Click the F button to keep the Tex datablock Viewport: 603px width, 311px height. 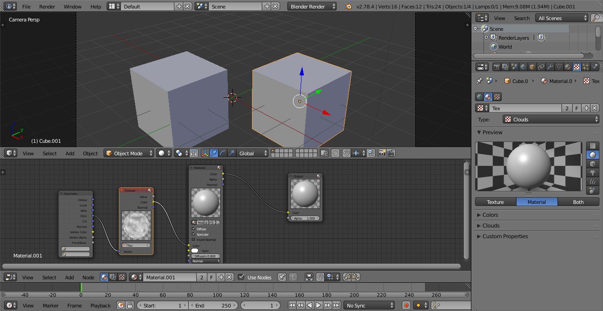[577, 108]
